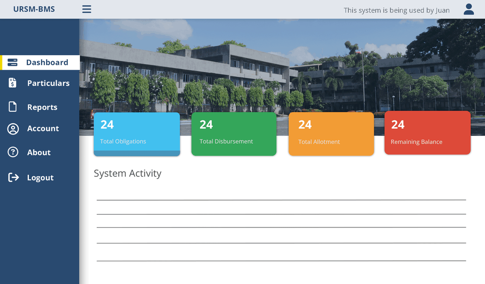
Task: Open the Account menu entry
Action: point(43,129)
